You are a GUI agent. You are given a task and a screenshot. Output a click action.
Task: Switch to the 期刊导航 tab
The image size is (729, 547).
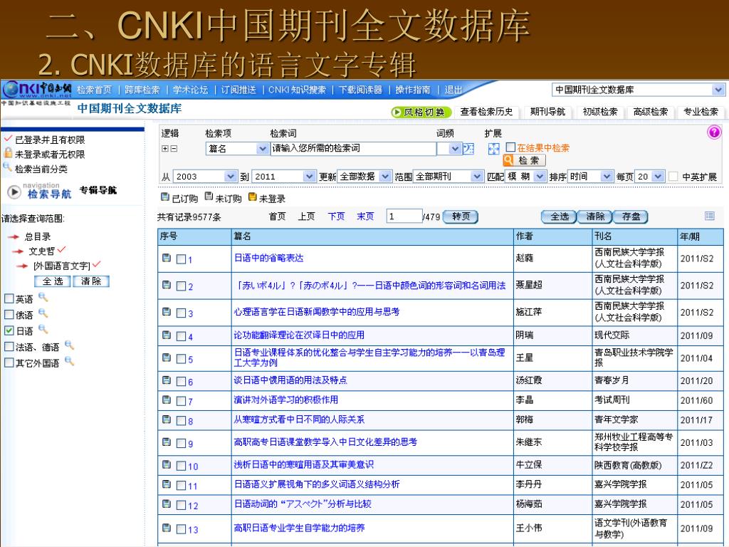pyautogui.click(x=547, y=112)
